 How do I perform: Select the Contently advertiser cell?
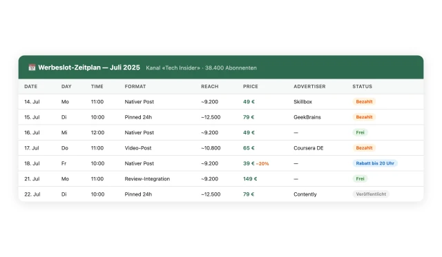(305, 194)
